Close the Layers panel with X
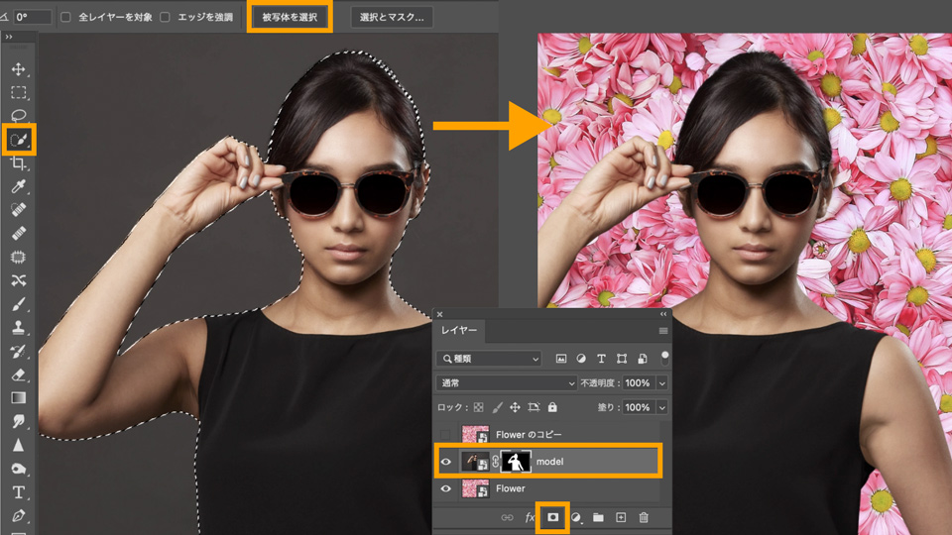The image size is (952, 535). coord(439,314)
